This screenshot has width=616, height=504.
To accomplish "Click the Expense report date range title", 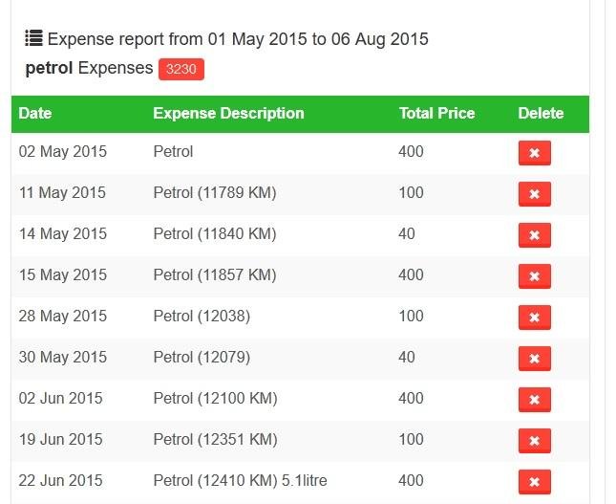I will 238,39.
